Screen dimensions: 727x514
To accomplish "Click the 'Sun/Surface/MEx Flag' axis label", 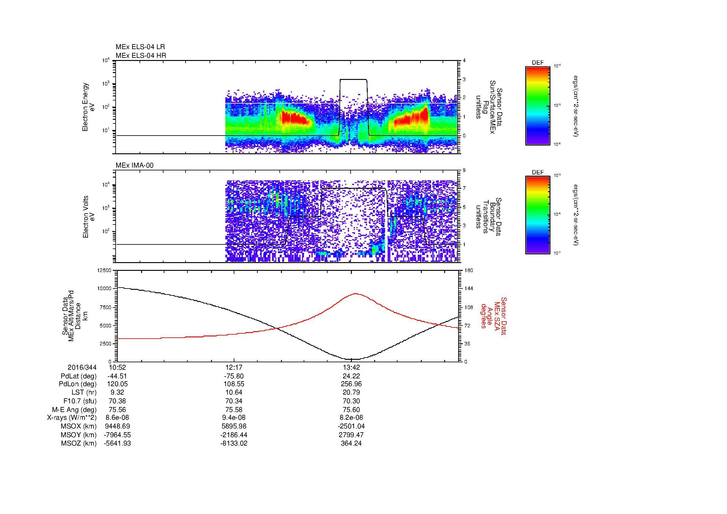I will tap(489, 107).
